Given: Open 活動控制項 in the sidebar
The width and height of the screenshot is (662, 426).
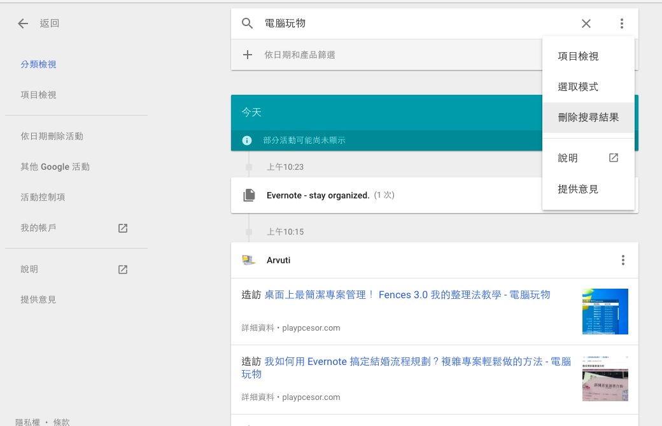Looking at the screenshot, I should [x=43, y=197].
